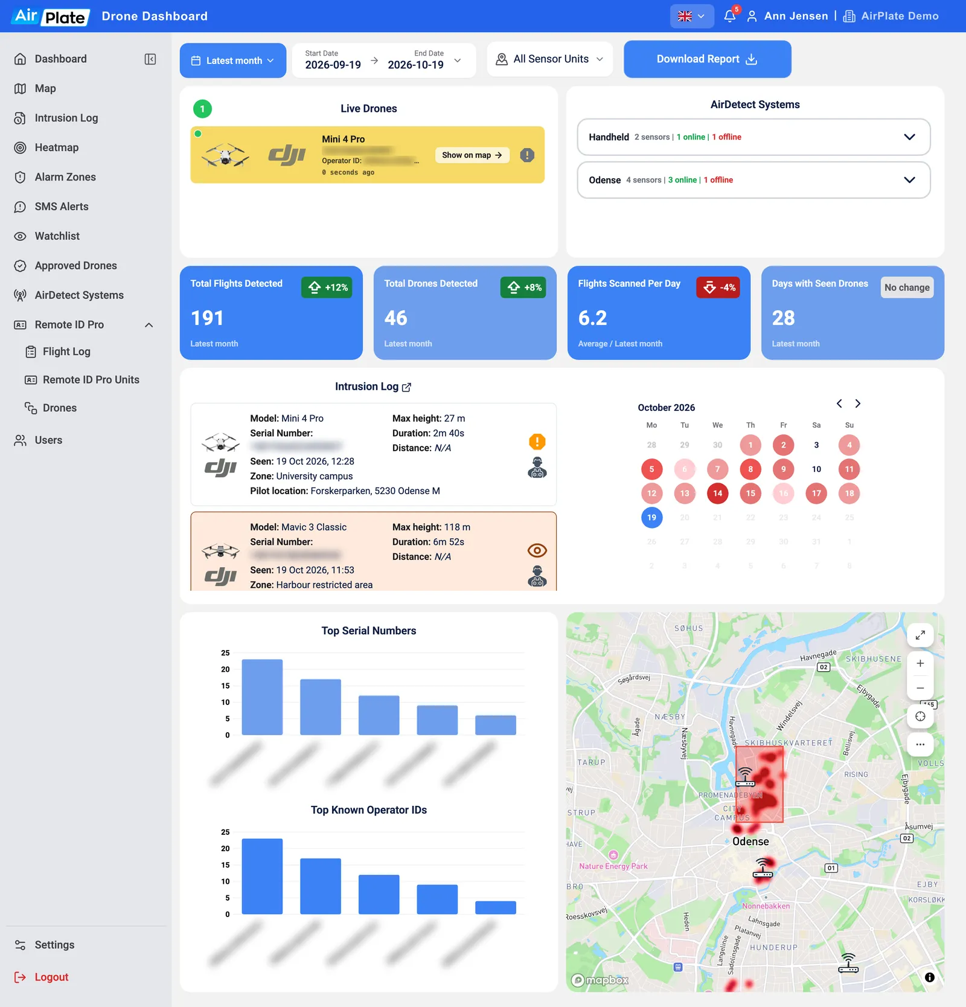Open the notifications bell
The image size is (966, 1007).
731,16
